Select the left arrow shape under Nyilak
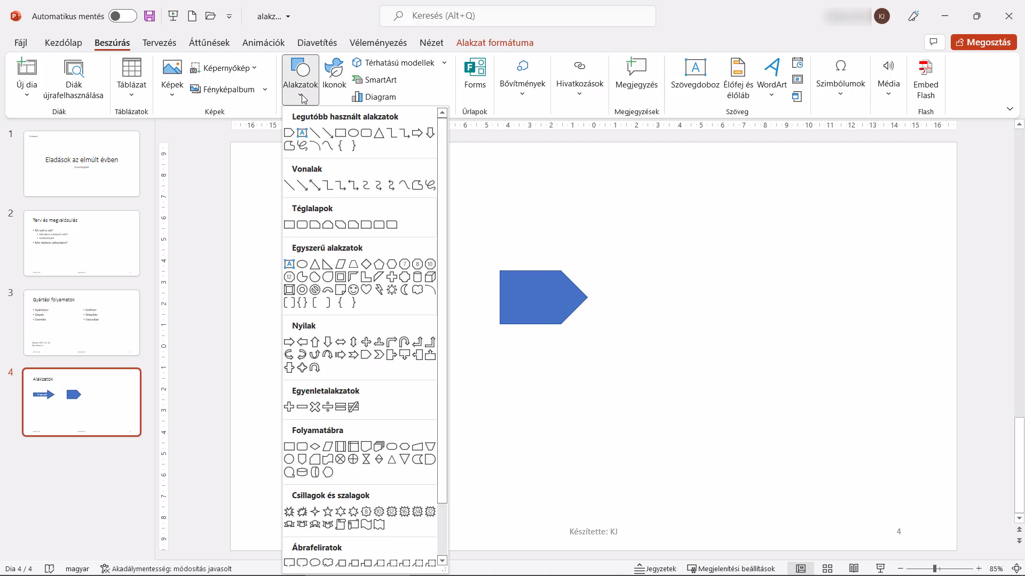 coord(302,342)
